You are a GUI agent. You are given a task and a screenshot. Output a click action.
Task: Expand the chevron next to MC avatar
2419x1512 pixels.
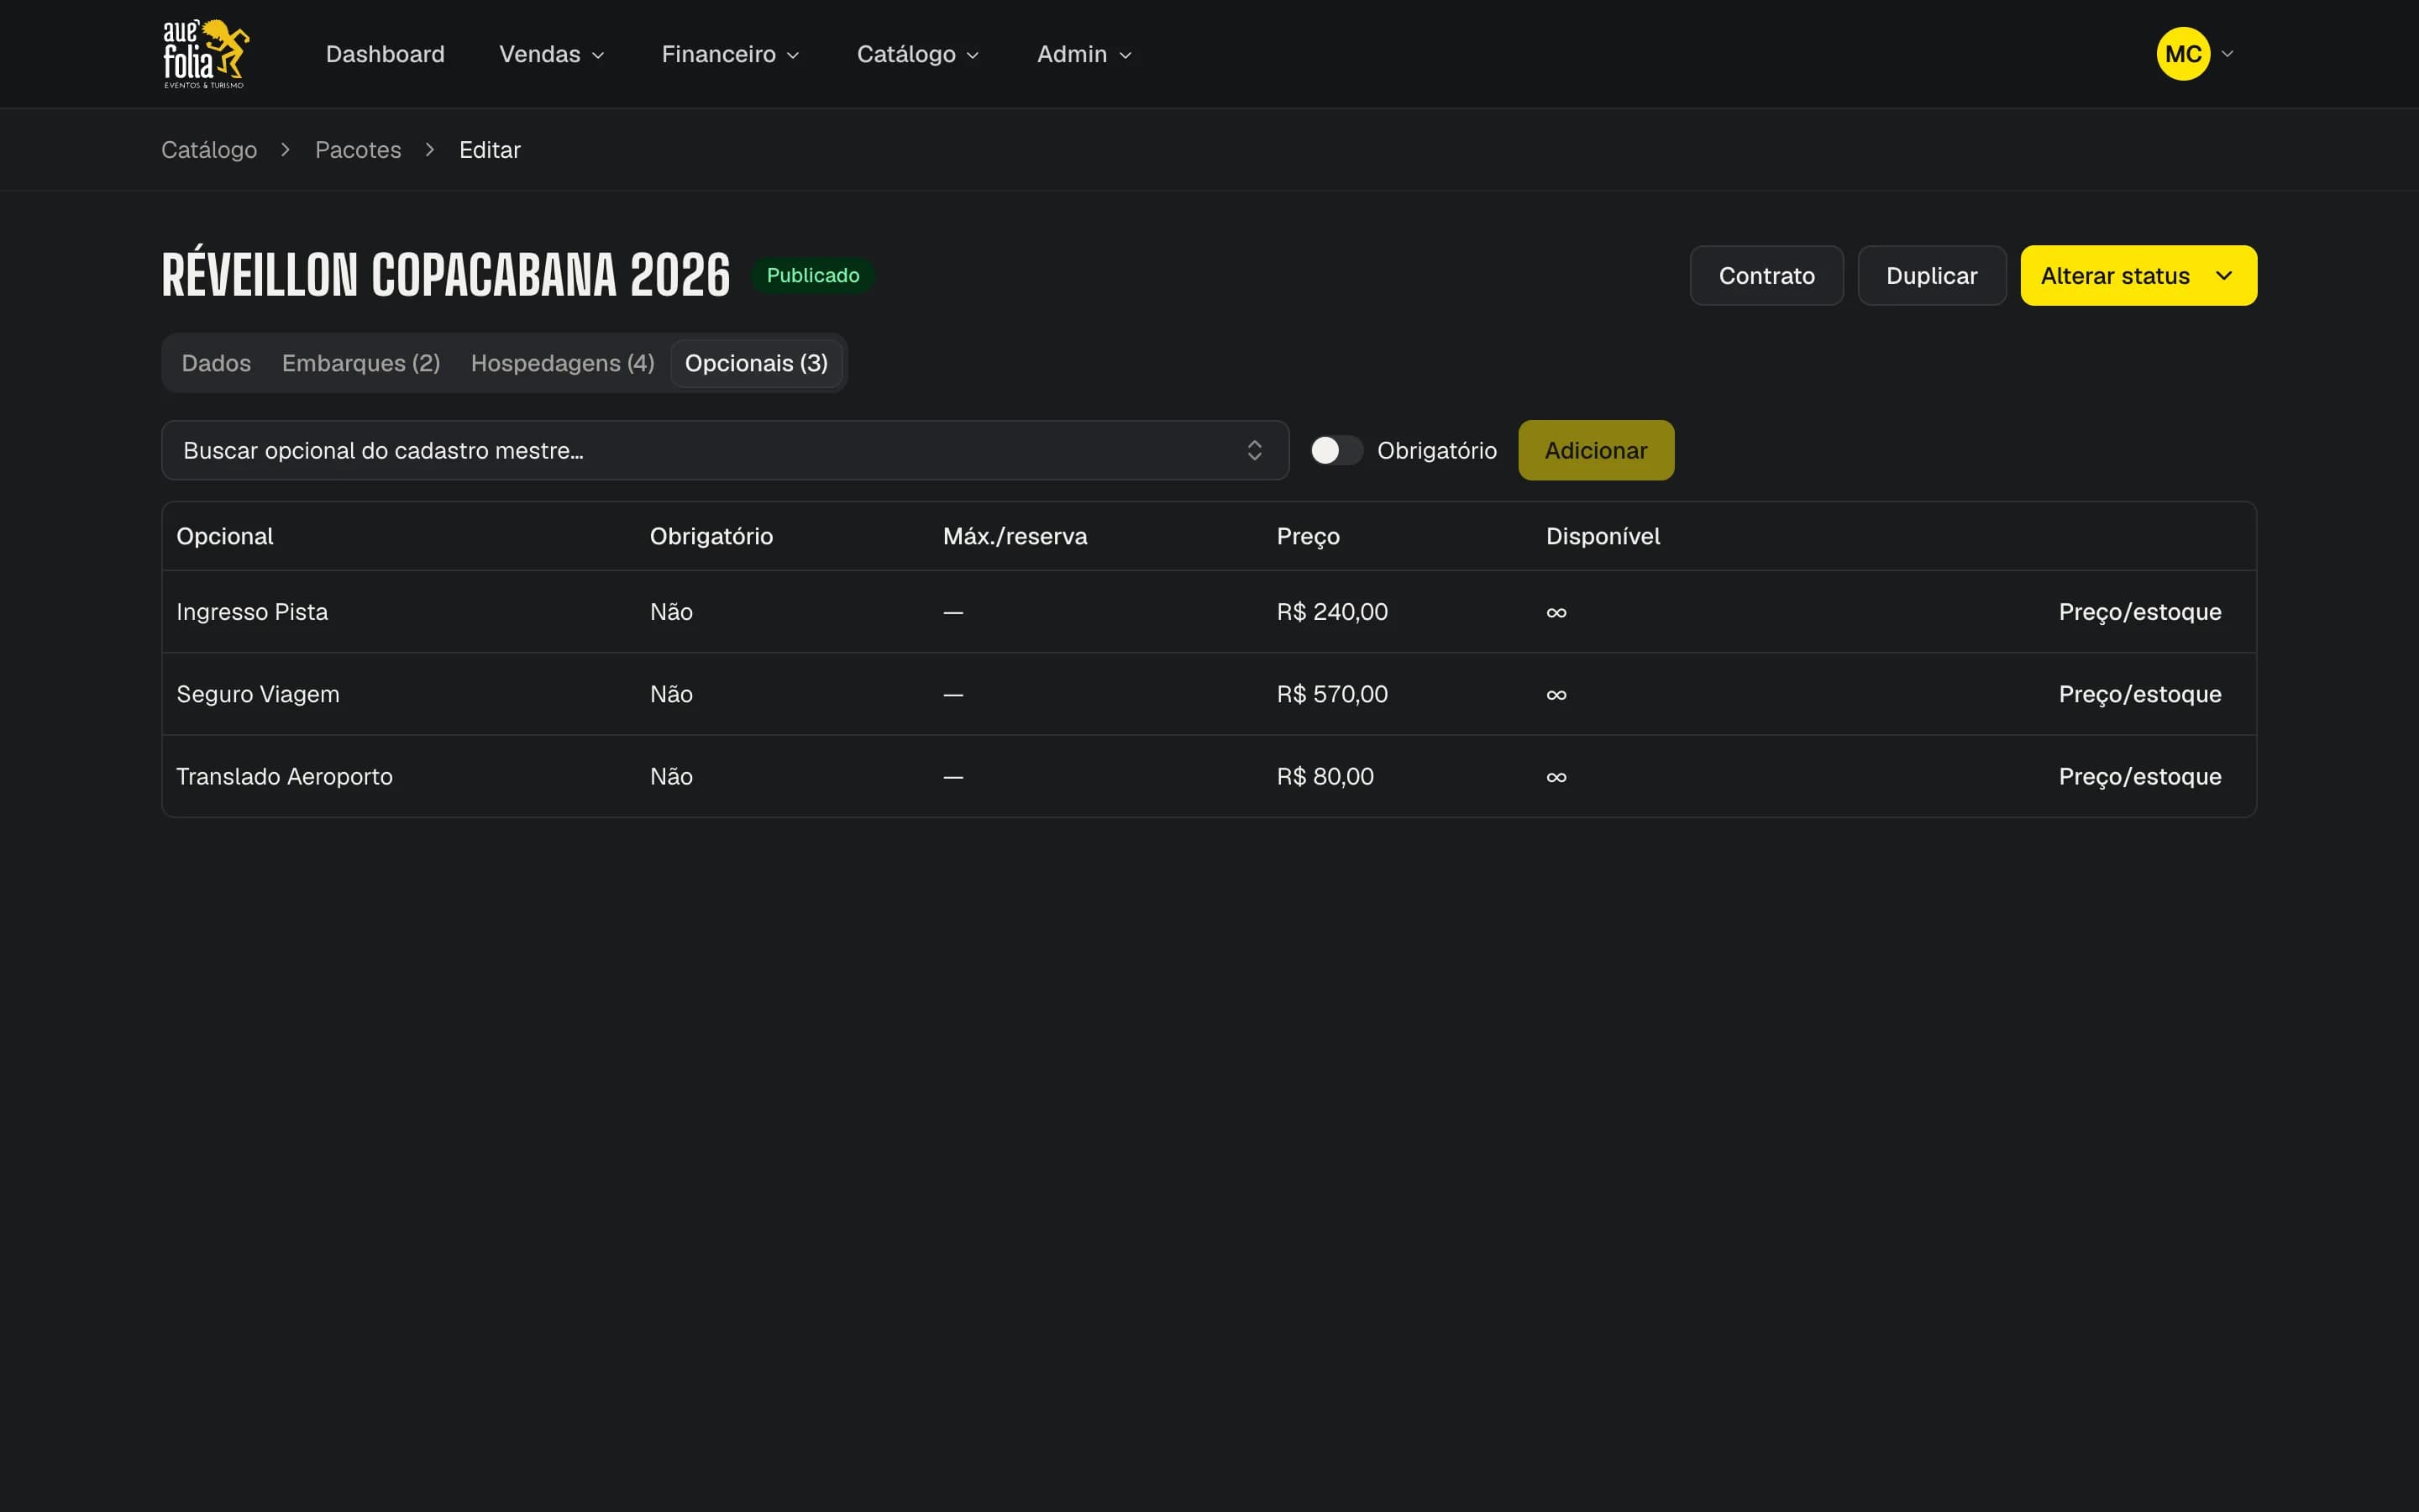[2227, 54]
